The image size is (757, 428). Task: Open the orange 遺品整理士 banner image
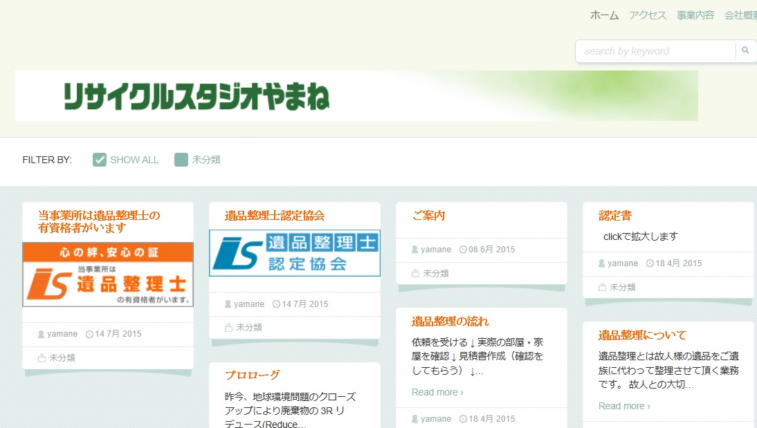click(x=108, y=275)
